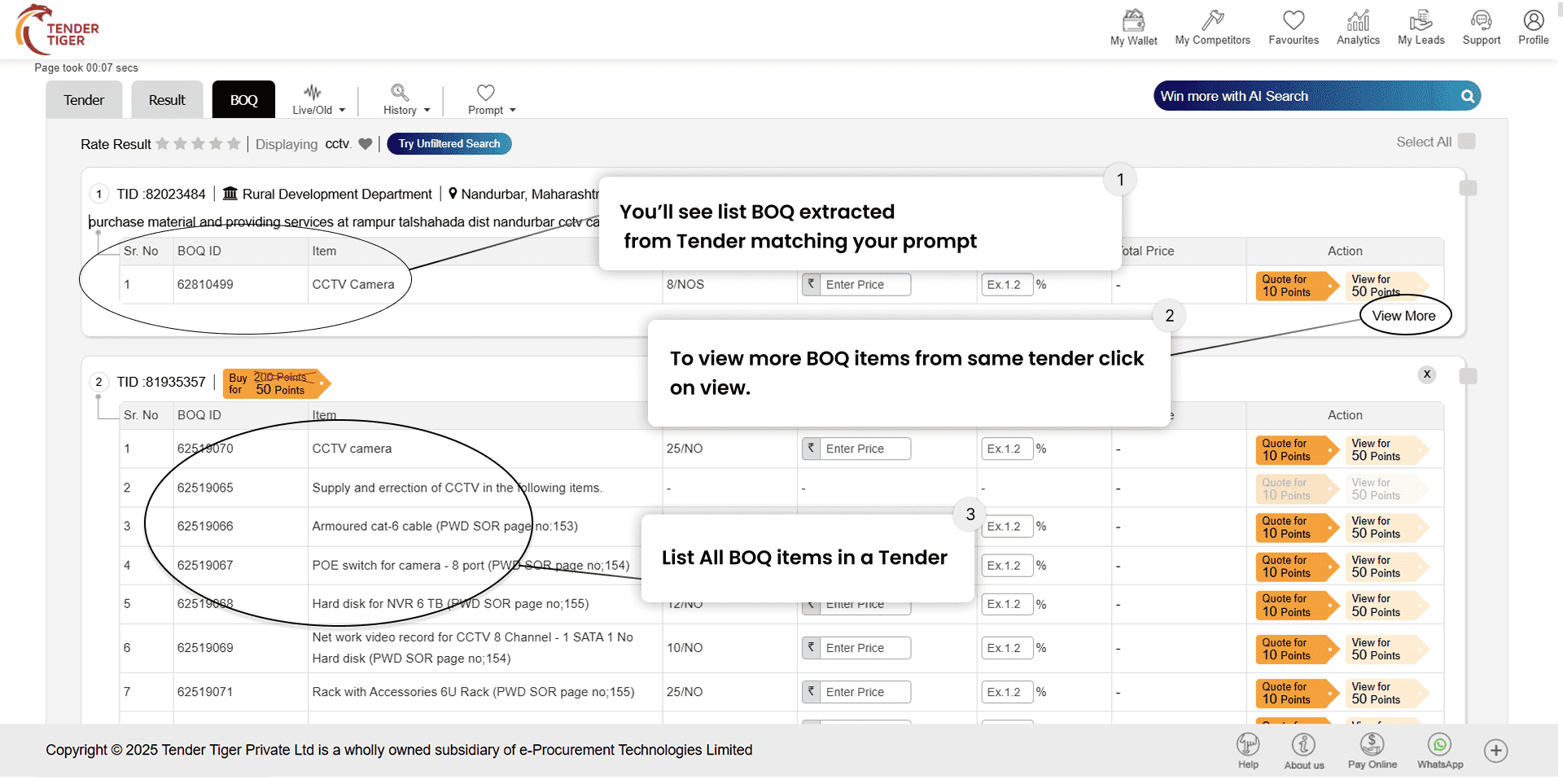Switch to the Result tab
The height and width of the screenshot is (779, 1563).
coord(167,100)
